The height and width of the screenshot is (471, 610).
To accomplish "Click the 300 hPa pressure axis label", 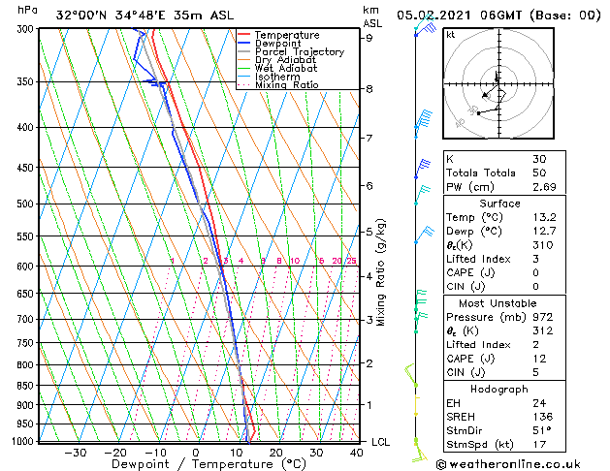I will [25, 29].
